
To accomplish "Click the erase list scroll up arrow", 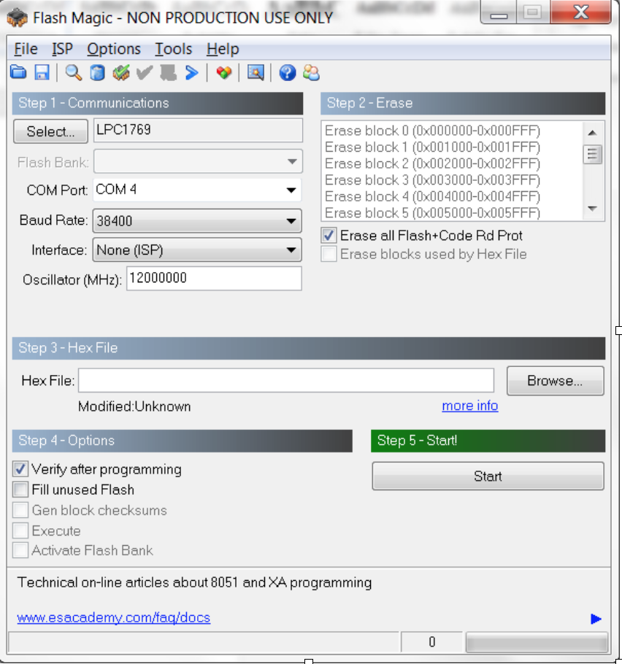I will click(x=592, y=133).
